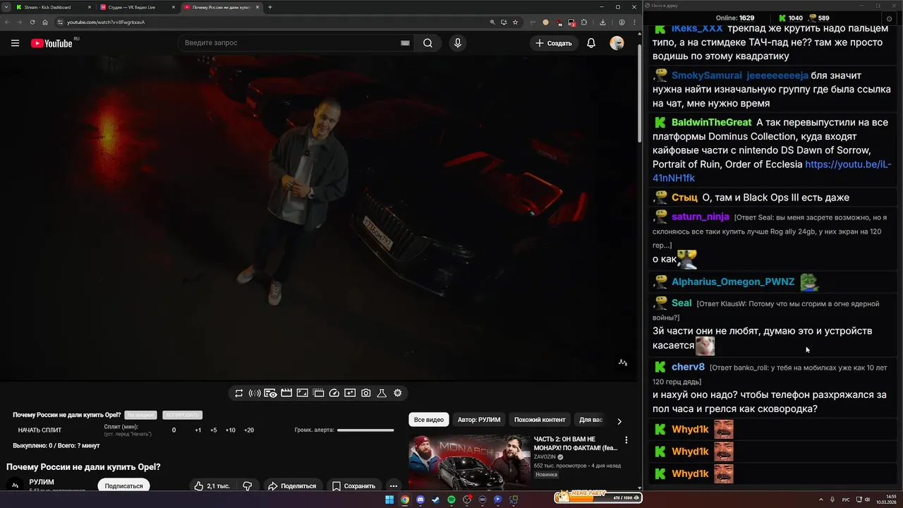Click username cherv8 in chat
Image resolution: width=903 pixels, height=508 pixels.
[688, 367]
